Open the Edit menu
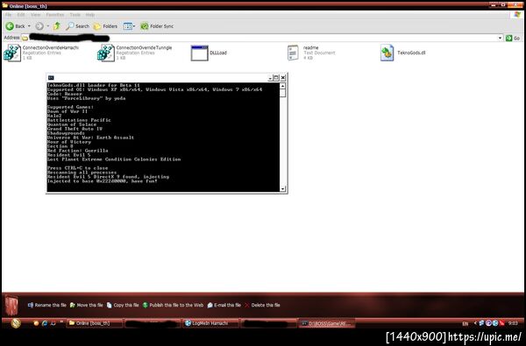The image size is (526, 346). (21, 15)
